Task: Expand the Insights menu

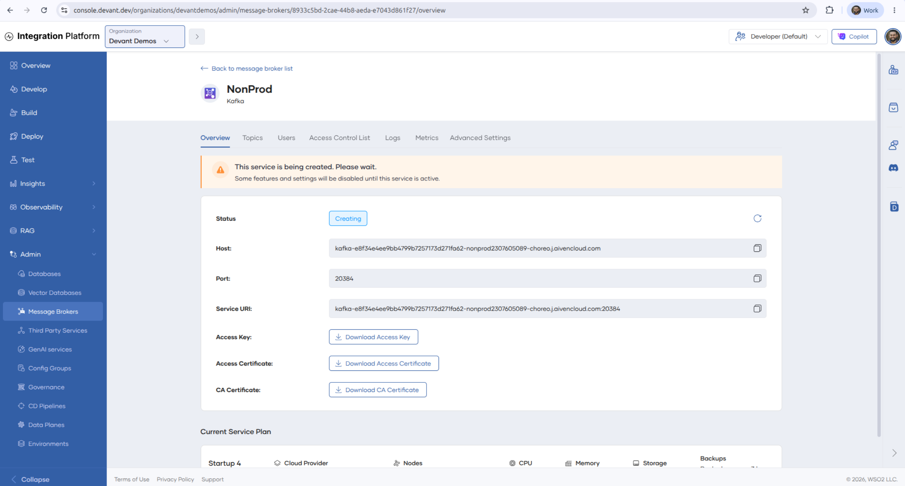Action: tap(53, 184)
